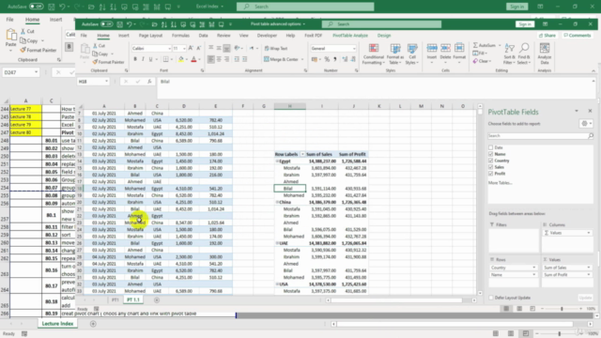This screenshot has width=601, height=338.
Task: Click Sign in on front window
Action: click(x=525, y=24)
